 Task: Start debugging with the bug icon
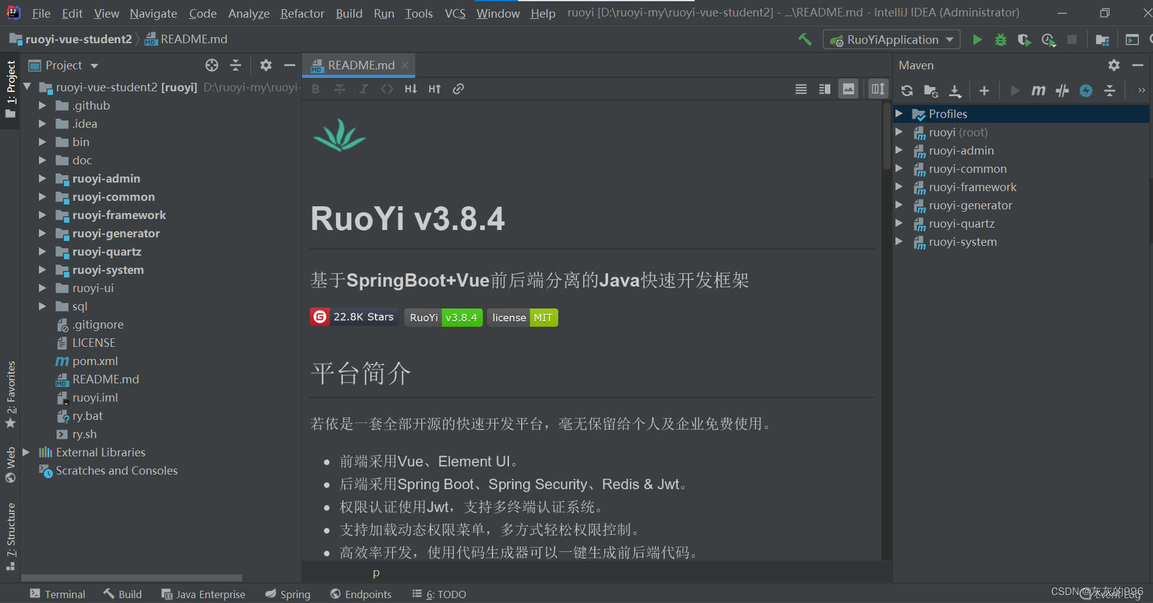tap(1000, 40)
